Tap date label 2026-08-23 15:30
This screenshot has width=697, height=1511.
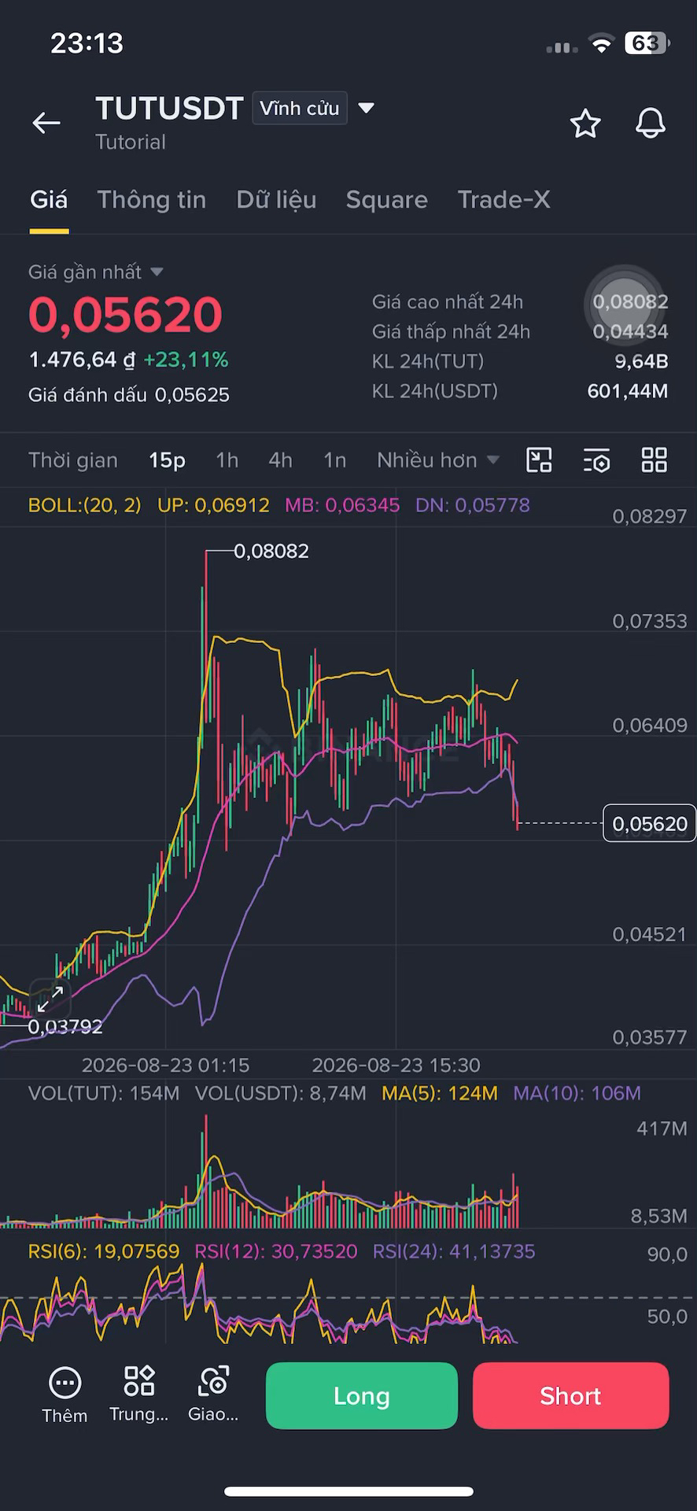coord(396,1066)
